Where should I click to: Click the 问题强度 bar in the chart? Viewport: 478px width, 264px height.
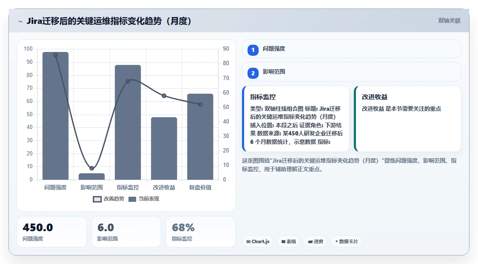click(x=55, y=116)
